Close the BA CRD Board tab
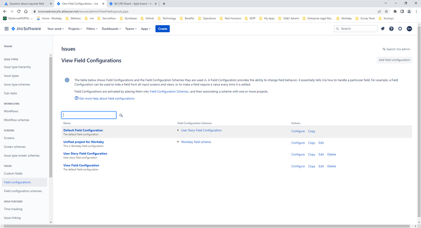Screen dimensions: 421x228 tap(156, 4)
